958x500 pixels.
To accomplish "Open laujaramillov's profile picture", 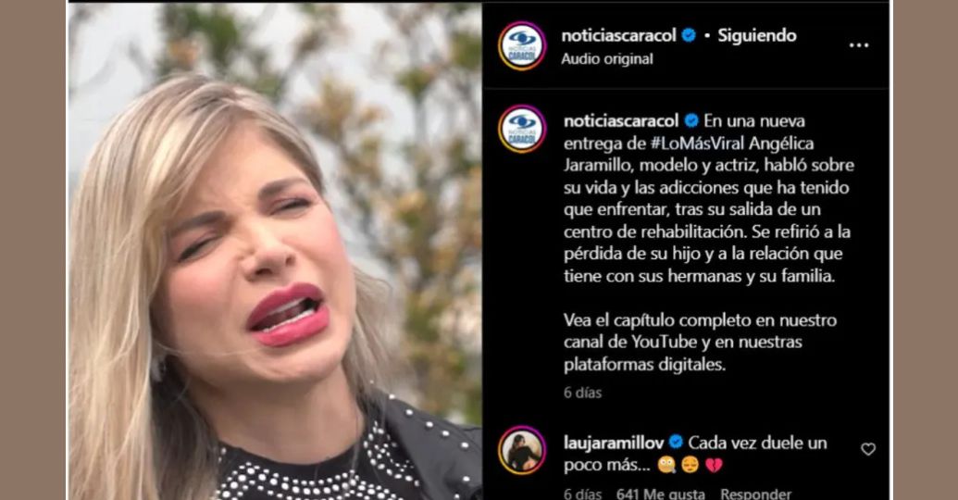I will [x=522, y=451].
